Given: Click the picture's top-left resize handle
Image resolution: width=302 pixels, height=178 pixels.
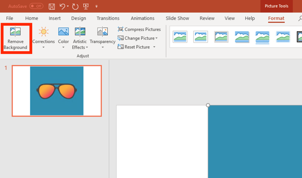Looking at the screenshot, I should pyautogui.click(x=208, y=105).
